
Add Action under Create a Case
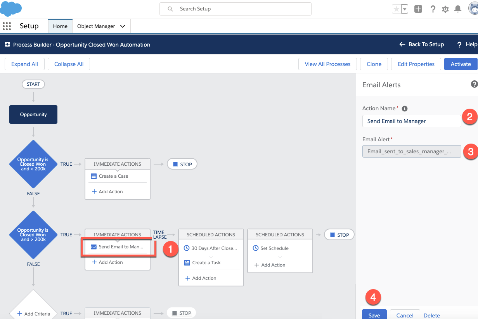(107, 192)
